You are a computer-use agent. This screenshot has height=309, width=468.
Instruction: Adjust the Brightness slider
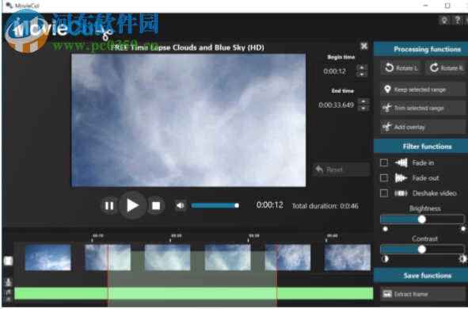422,219
